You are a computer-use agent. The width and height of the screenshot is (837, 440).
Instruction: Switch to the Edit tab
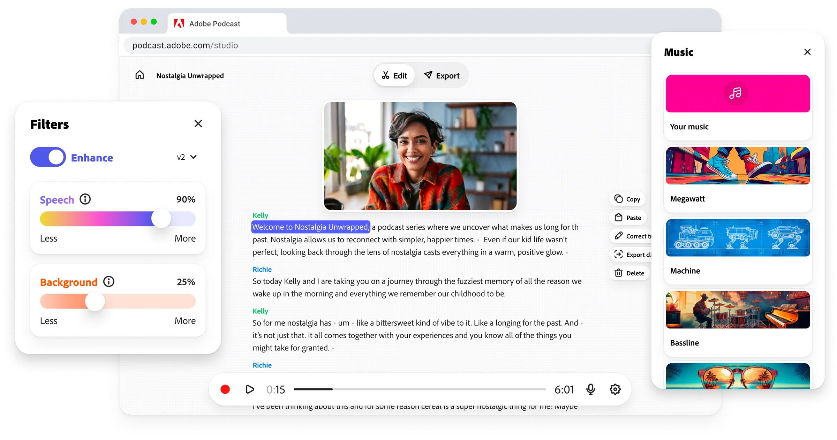pos(394,75)
